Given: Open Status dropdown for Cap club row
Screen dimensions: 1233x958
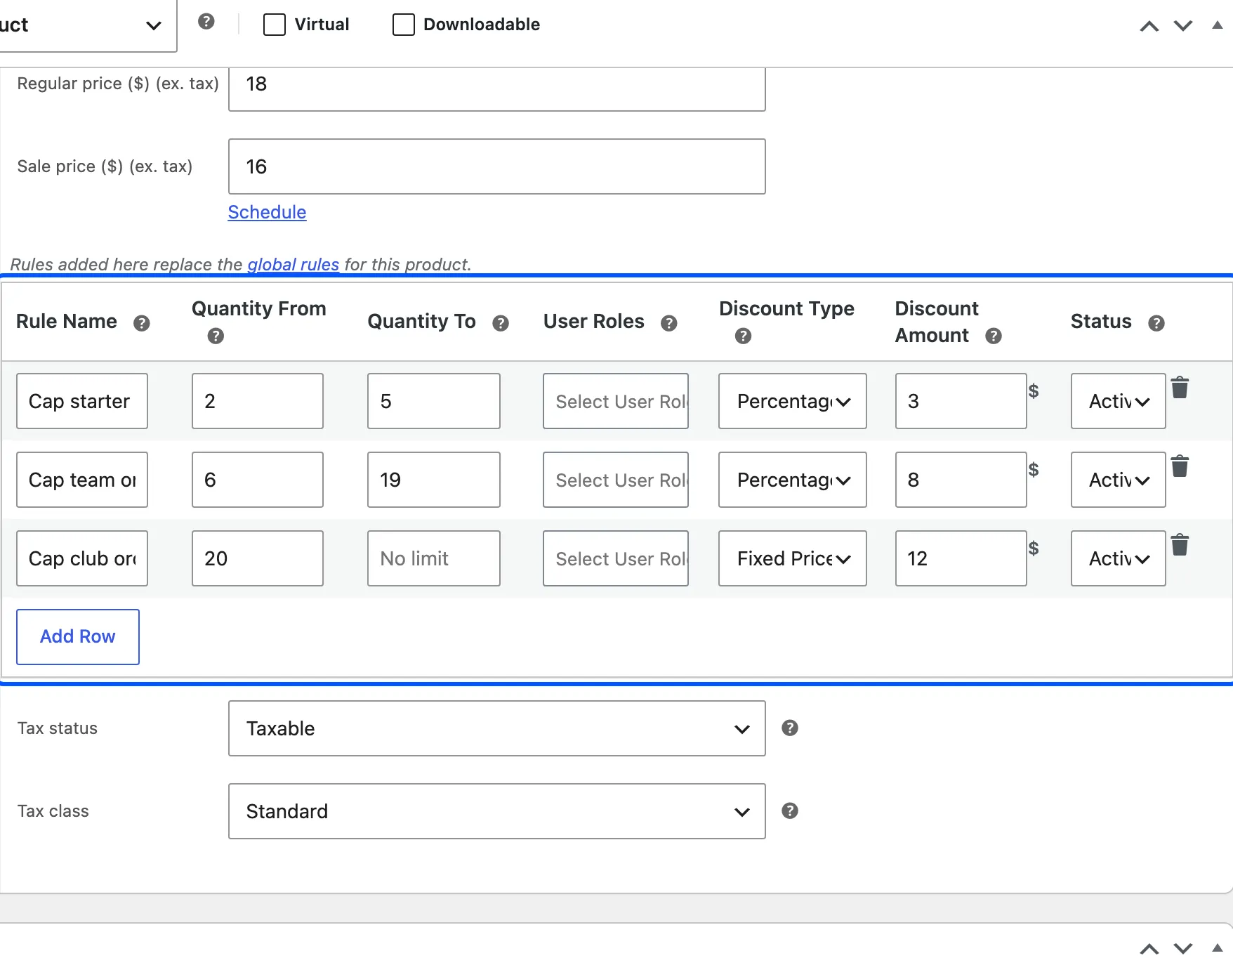Looking at the screenshot, I should pos(1119,558).
